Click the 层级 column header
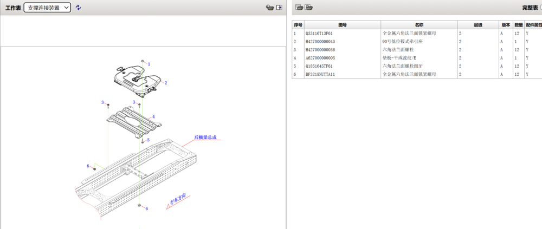 pyautogui.click(x=478, y=25)
